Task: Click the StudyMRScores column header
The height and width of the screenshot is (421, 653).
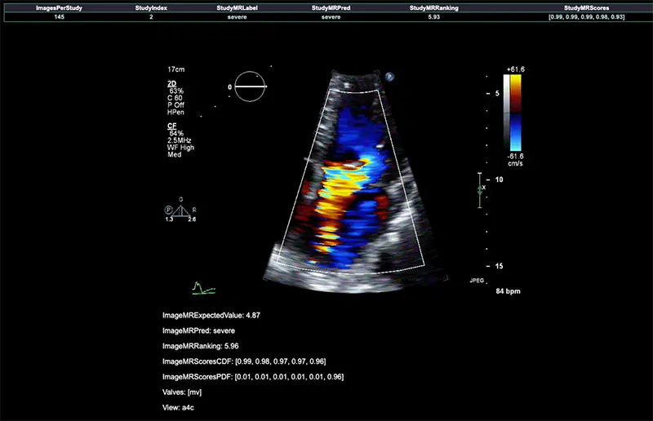Action: (586, 7)
